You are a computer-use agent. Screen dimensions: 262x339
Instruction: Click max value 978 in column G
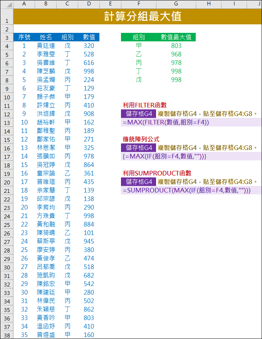click(x=176, y=63)
